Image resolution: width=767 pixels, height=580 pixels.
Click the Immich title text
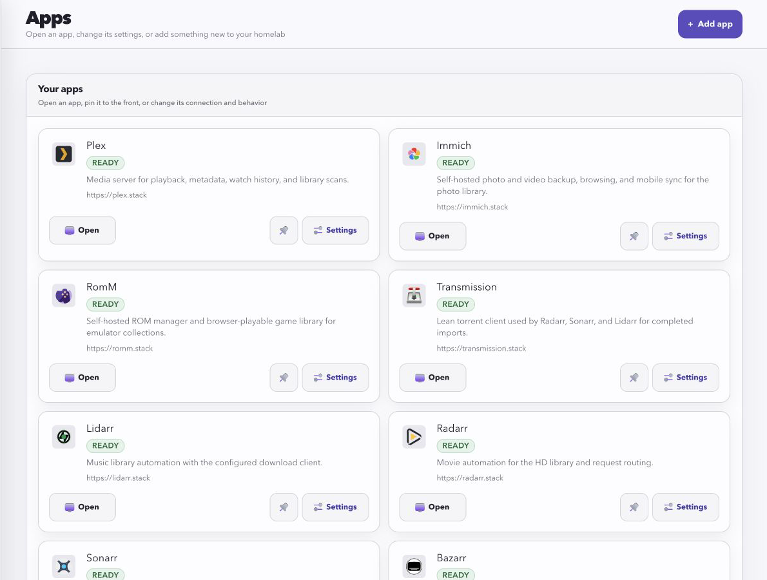pos(454,145)
